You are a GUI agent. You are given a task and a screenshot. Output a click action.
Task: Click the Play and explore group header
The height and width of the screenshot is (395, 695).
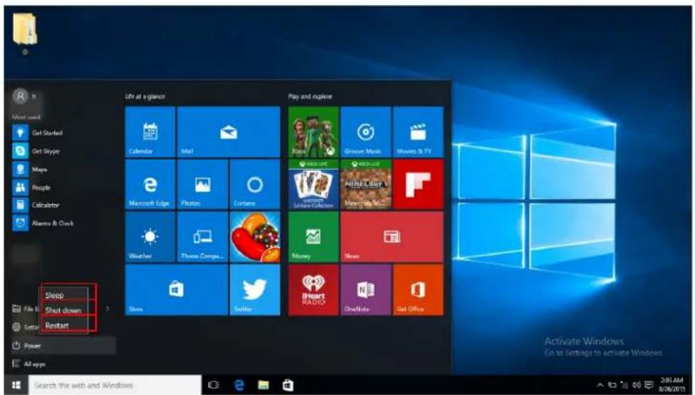point(310,96)
